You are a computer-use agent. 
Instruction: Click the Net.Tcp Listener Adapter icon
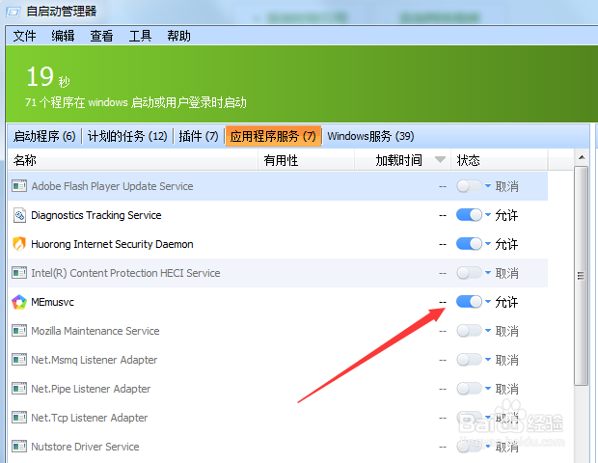[x=19, y=418]
